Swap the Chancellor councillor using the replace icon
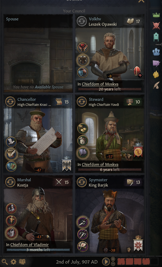The image size is (162, 267). (x=10, y=102)
